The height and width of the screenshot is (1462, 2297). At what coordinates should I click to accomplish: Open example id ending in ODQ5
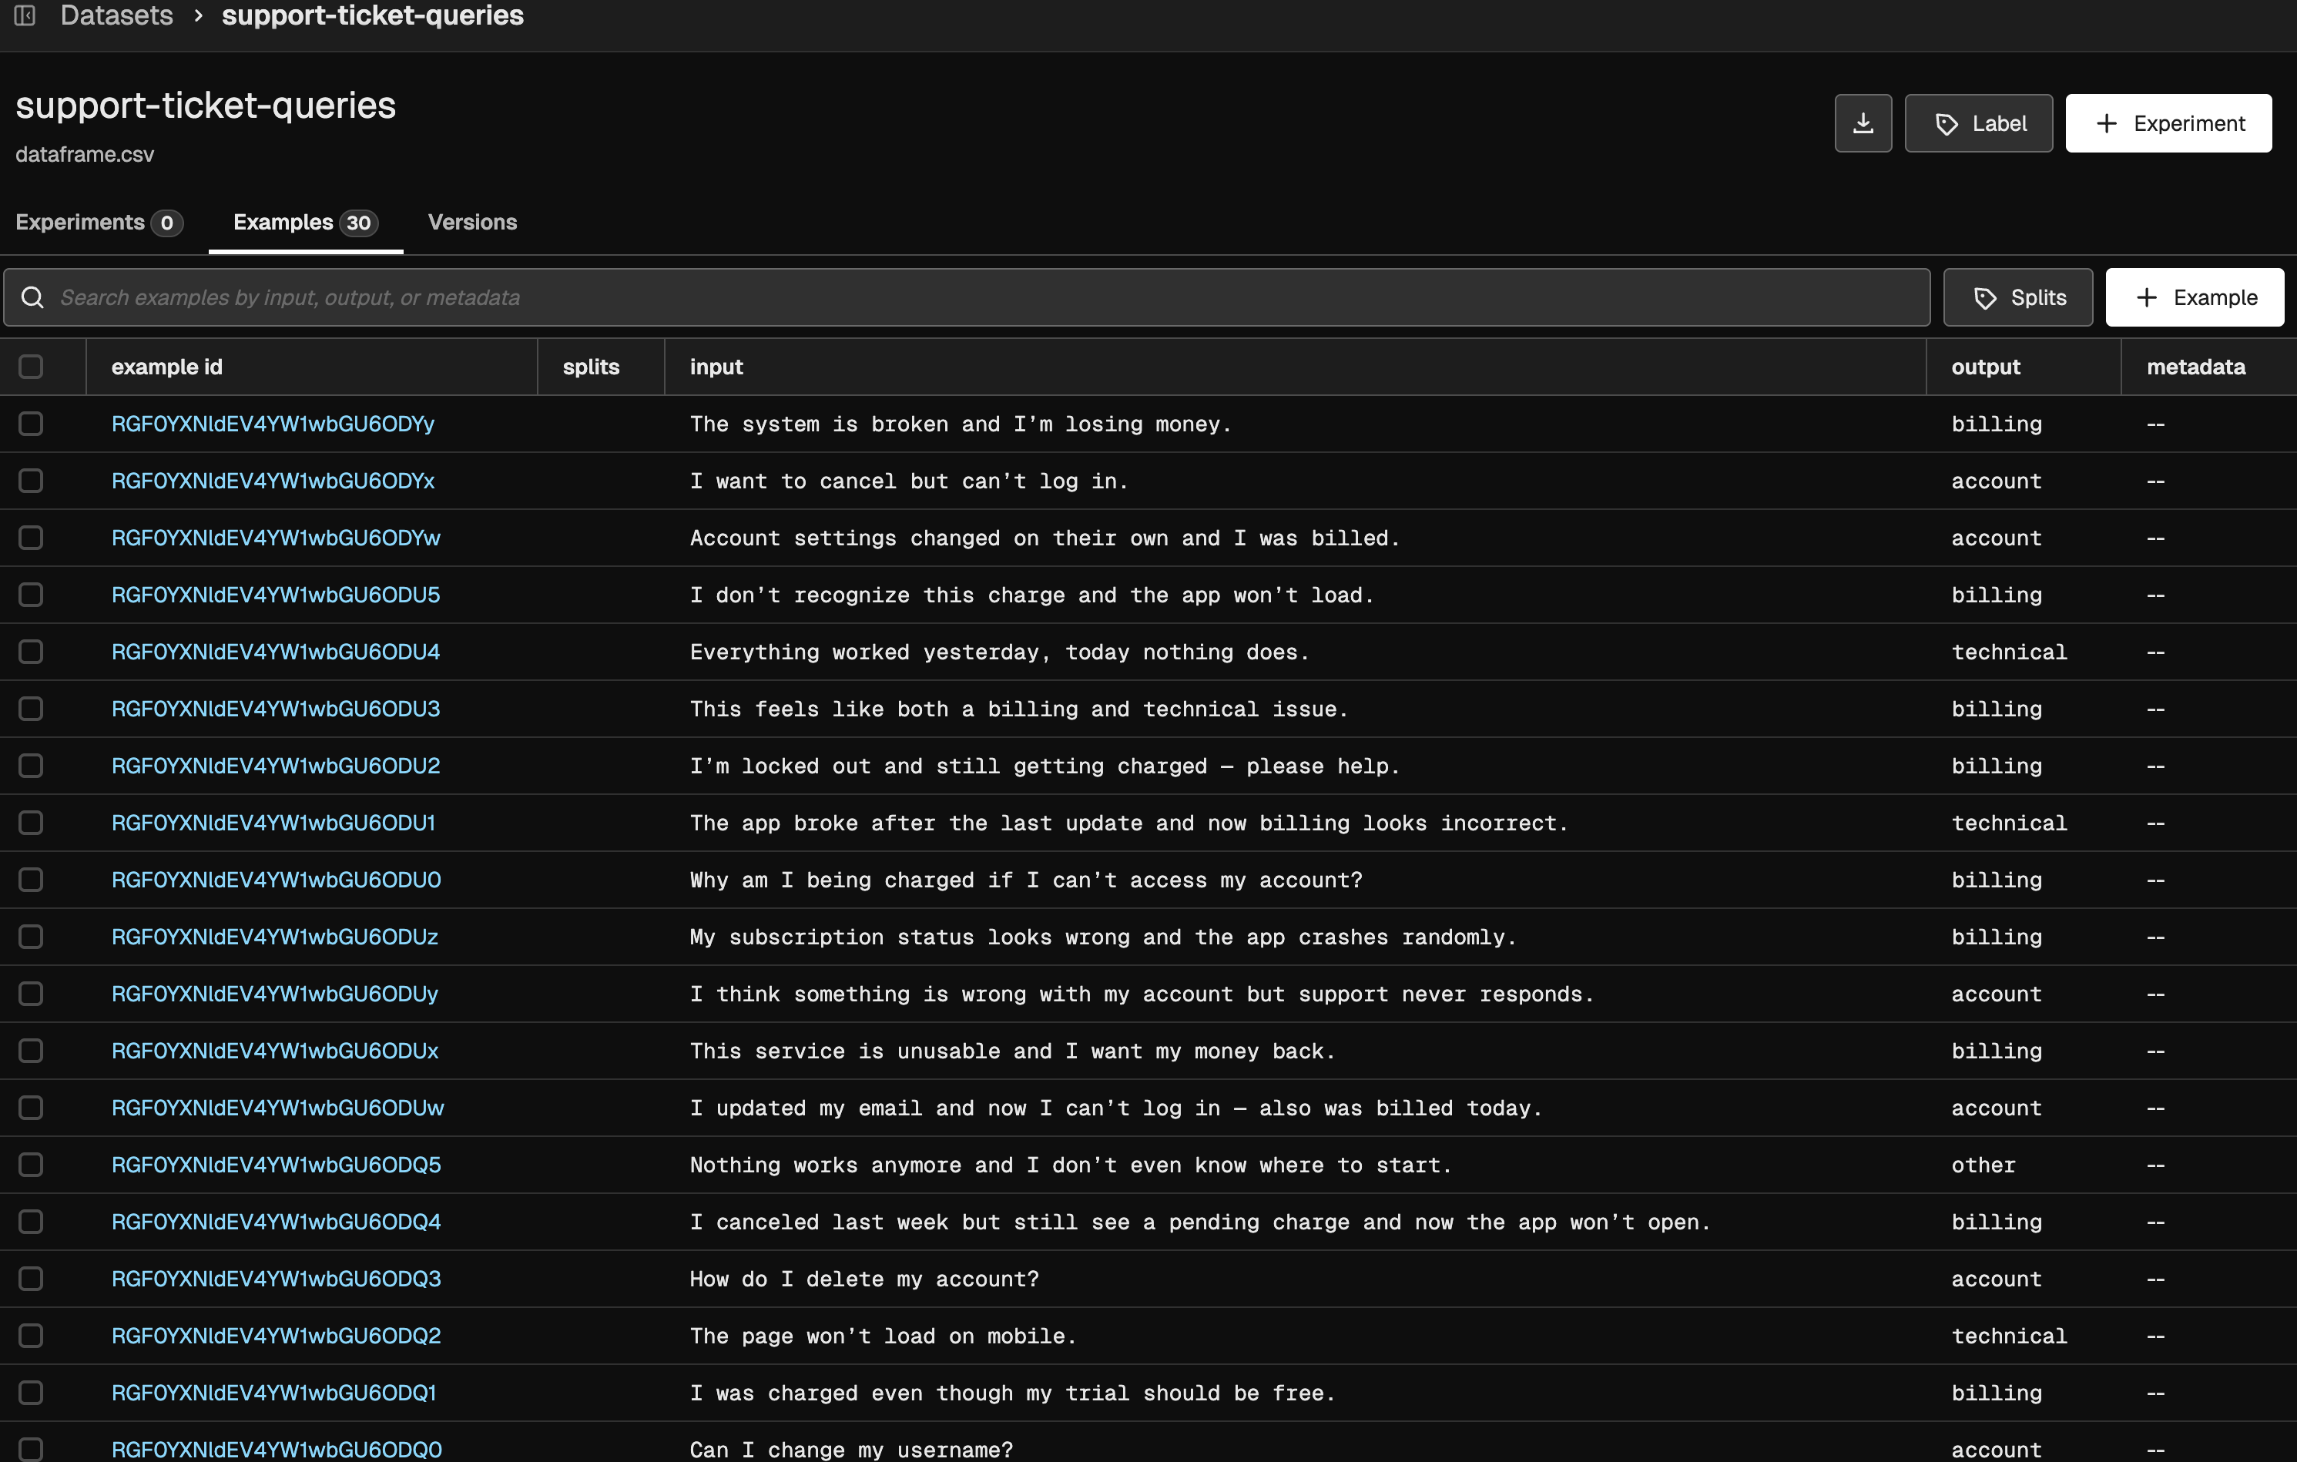tap(276, 1165)
